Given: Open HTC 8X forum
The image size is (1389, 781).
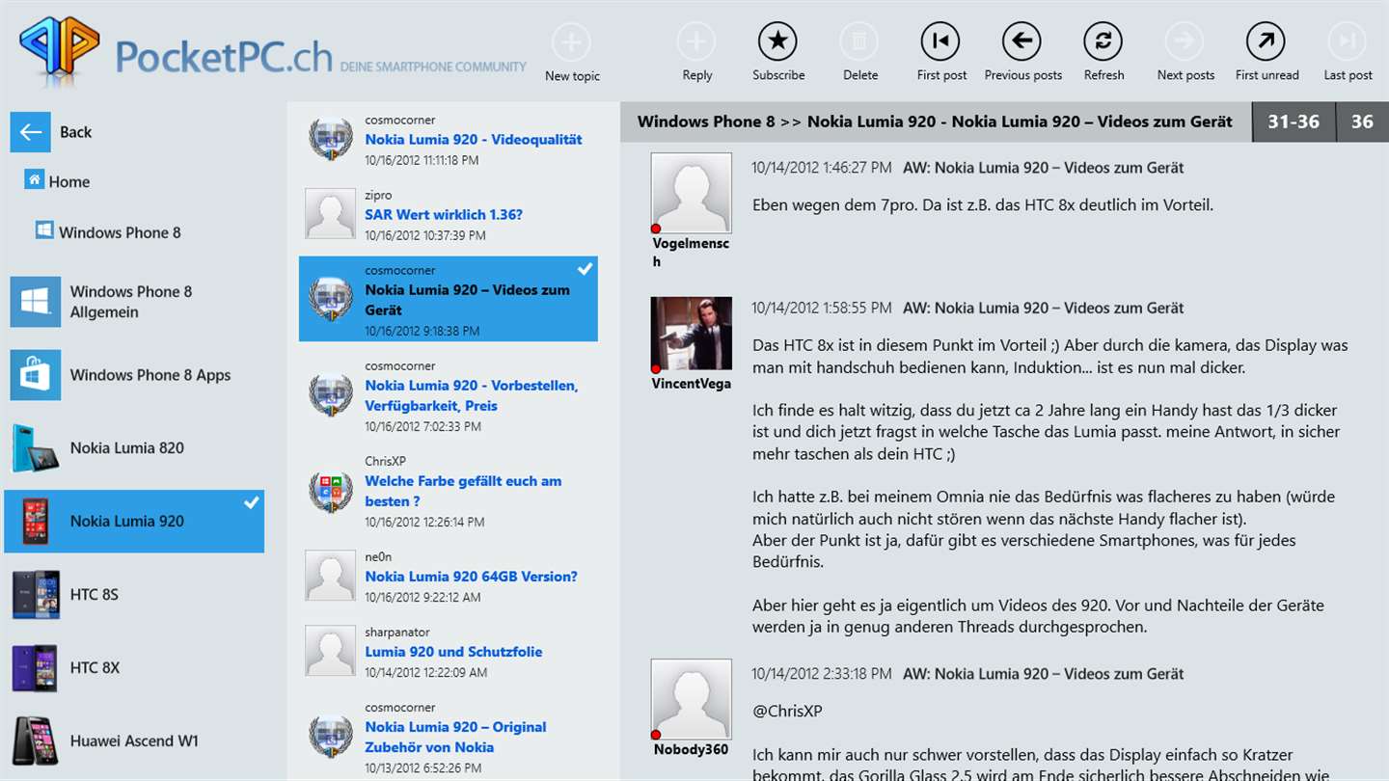Looking at the screenshot, I should (x=134, y=668).
